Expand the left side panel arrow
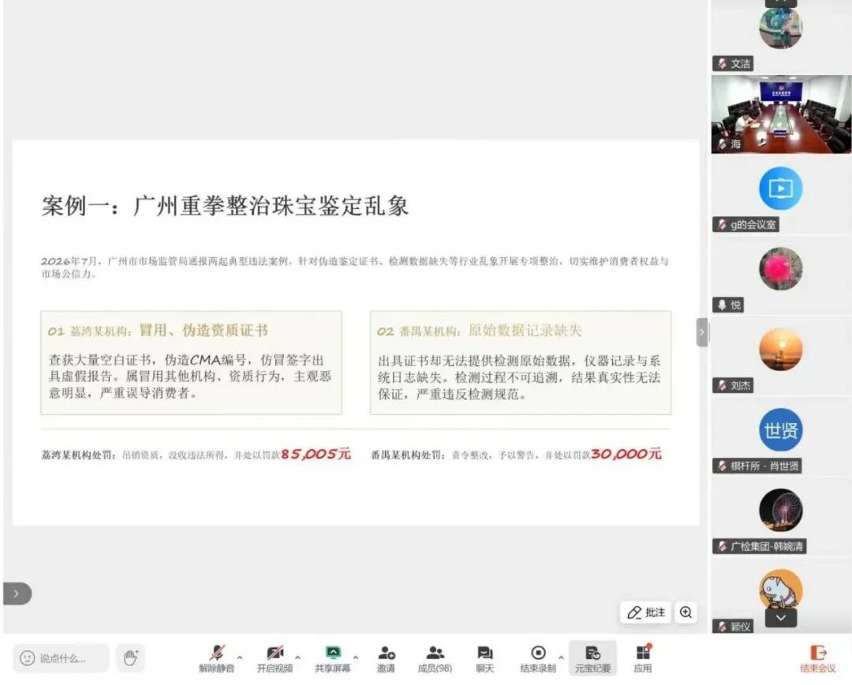Viewport: 852px width, 685px height. (17, 593)
